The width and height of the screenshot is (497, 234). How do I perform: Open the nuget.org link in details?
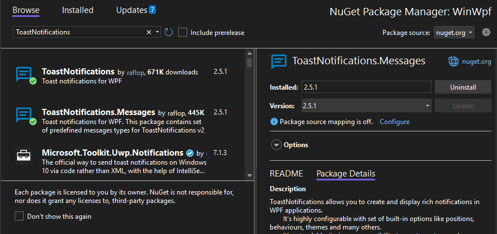tap(476, 62)
